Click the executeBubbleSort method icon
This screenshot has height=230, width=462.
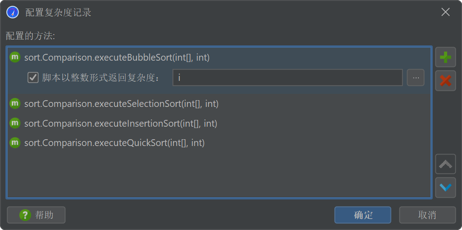tap(15, 57)
